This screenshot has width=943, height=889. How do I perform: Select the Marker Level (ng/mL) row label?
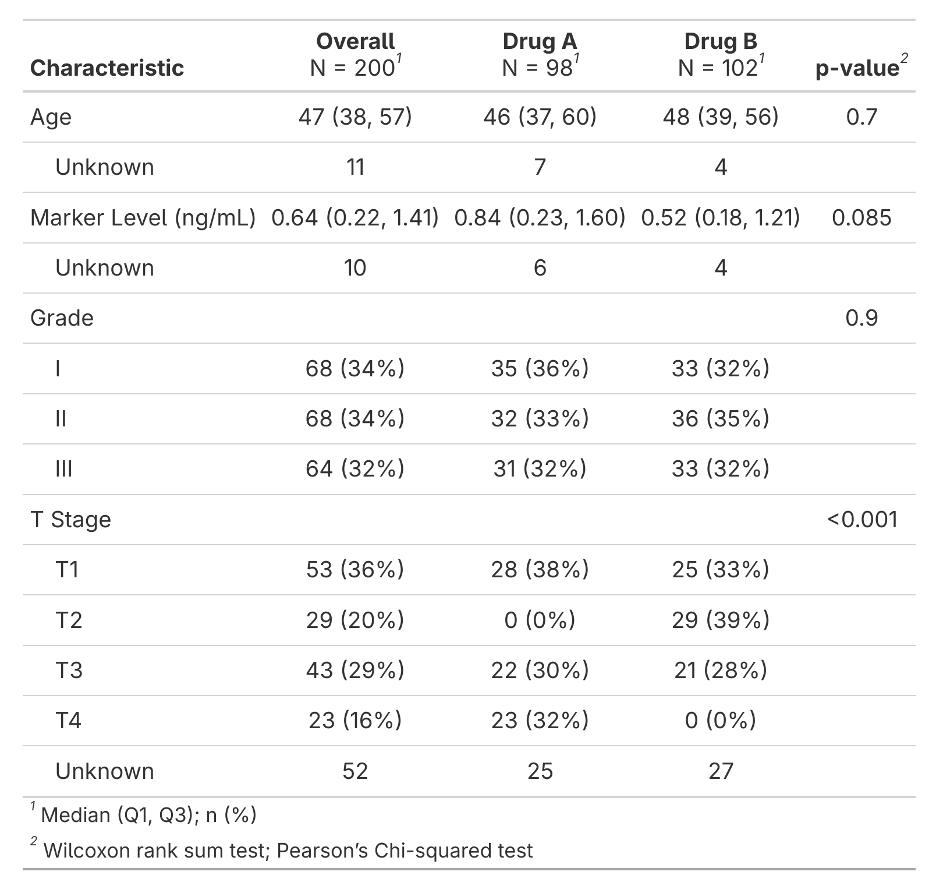[x=143, y=218]
